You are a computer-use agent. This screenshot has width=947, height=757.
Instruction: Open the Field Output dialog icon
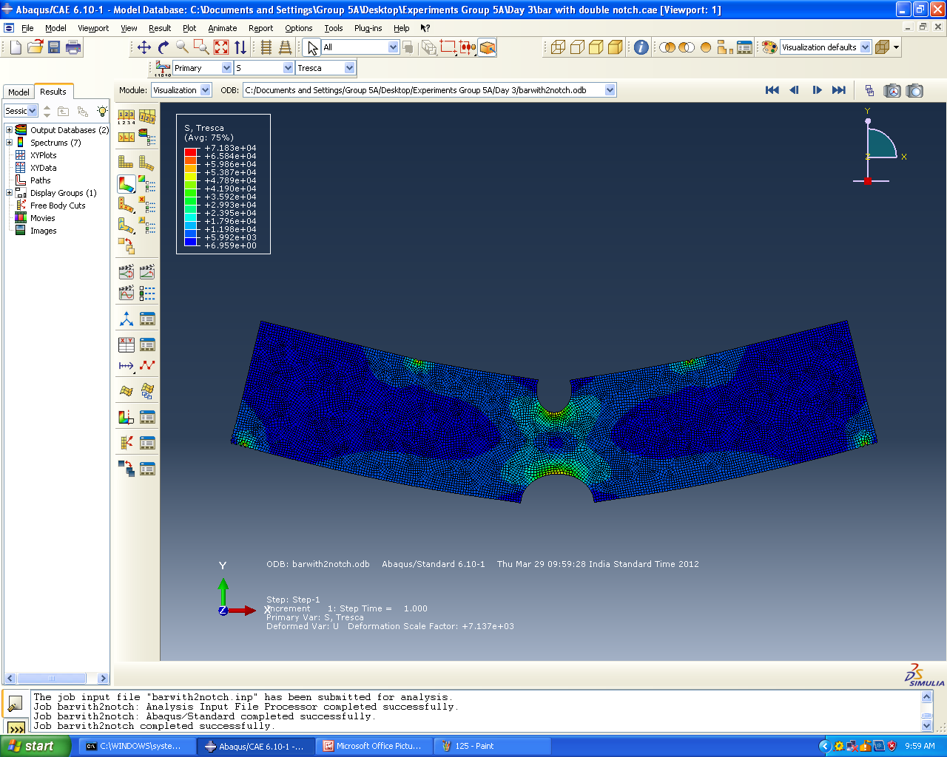tap(163, 68)
